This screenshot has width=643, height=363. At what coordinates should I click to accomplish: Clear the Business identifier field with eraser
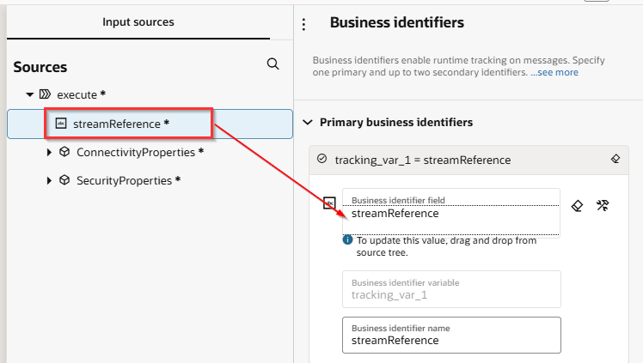coord(578,206)
